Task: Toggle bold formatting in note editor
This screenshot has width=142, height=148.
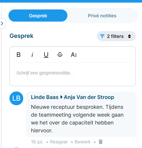Action: (19, 55)
